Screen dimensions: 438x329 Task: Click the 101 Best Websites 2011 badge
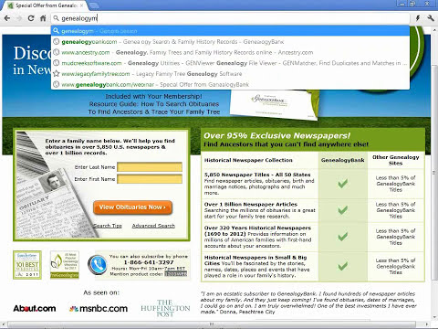pyautogui.click(x=27, y=265)
